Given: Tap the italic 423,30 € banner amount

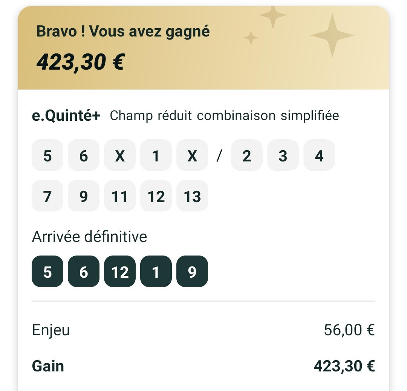Looking at the screenshot, I should click(80, 62).
